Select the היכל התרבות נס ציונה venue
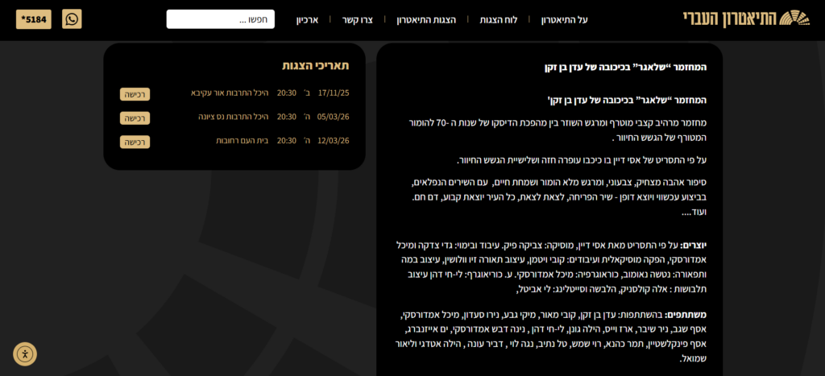Viewport: 825px width, 376px height. pos(233,117)
